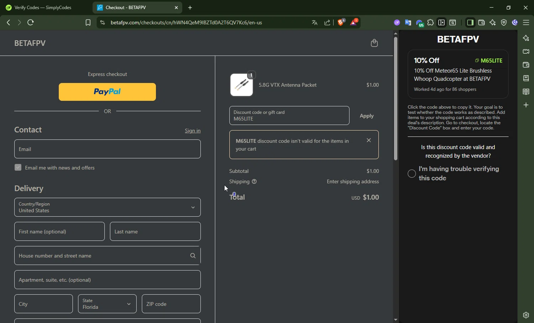
Task: Open the page translate icon
Action: (314, 22)
